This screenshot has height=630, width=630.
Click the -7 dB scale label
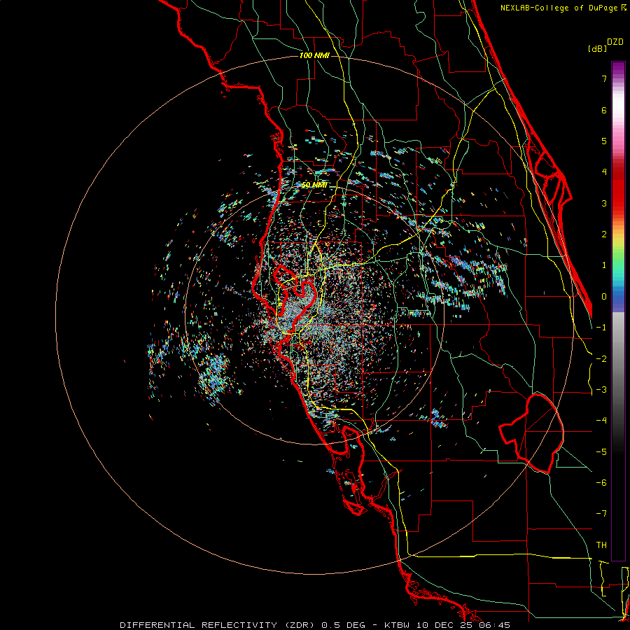601,514
